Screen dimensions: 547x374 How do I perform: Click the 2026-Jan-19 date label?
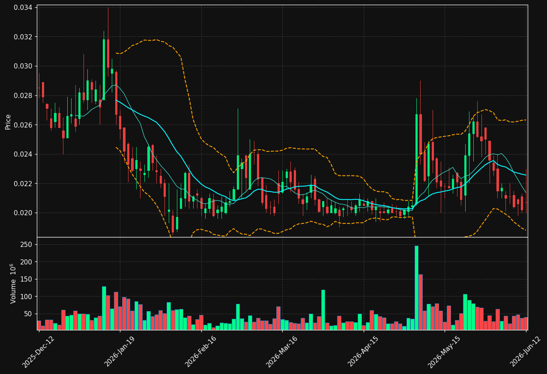(x=120, y=352)
